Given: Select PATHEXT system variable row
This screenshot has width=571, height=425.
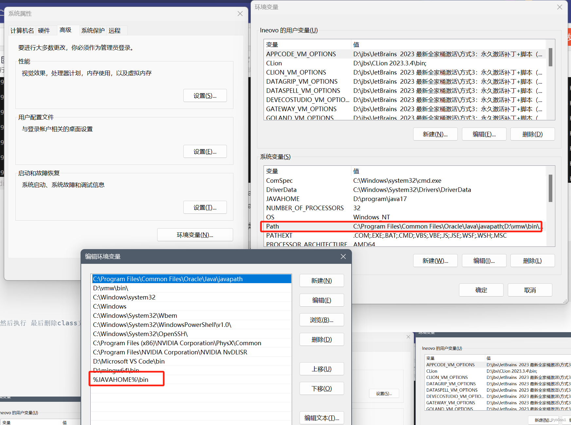Looking at the screenshot, I should (405, 235).
